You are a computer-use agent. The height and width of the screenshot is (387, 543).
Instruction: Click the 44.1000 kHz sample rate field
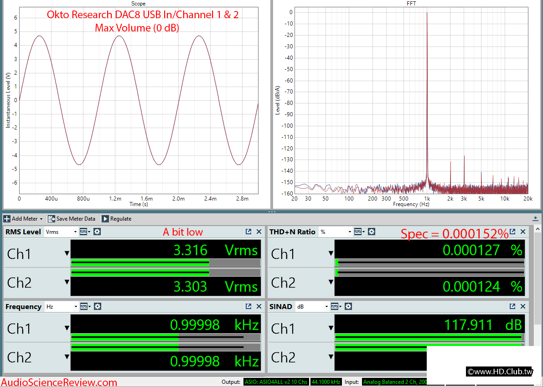coord(326,382)
